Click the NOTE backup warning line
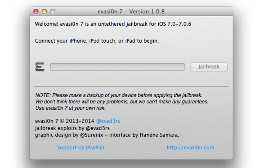Viewport: 264px width, 168px height. (x=119, y=95)
